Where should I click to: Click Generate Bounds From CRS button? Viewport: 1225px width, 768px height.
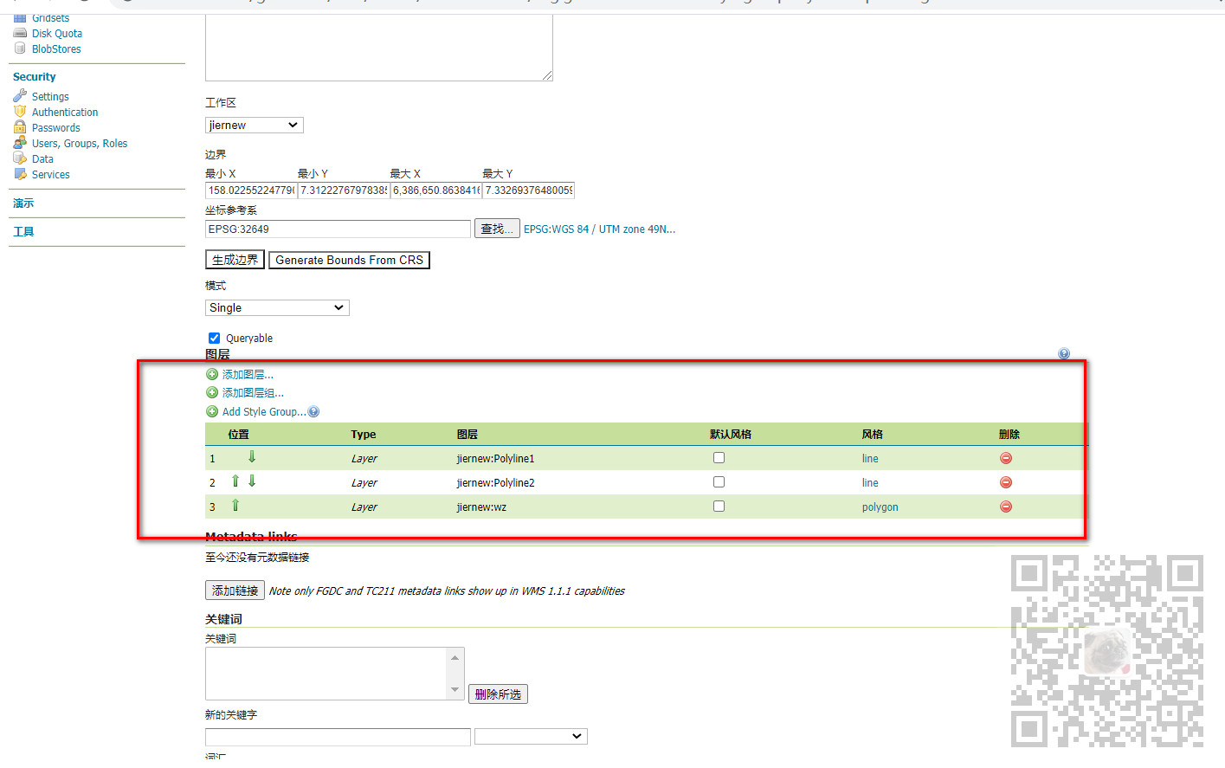pos(349,260)
